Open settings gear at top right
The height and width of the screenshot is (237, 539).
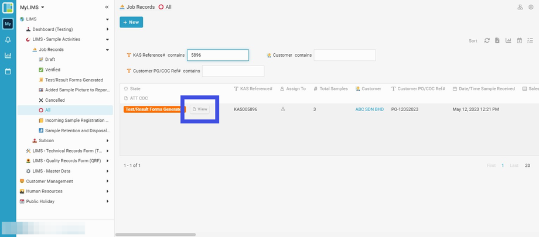pyautogui.click(x=531, y=7)
